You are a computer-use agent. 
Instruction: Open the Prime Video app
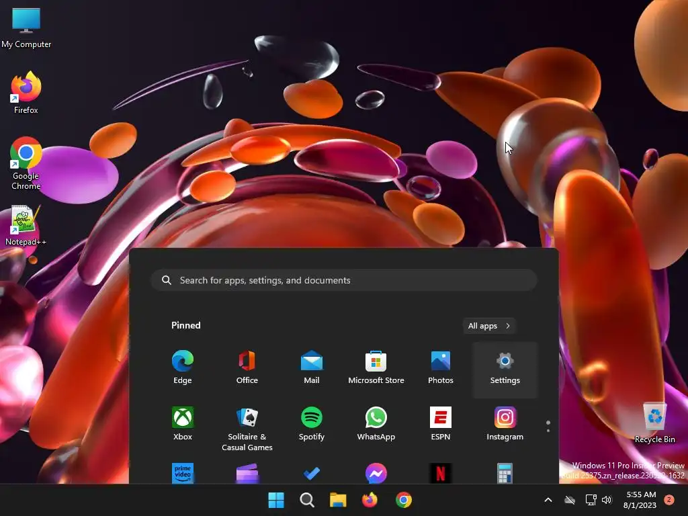(183, 474)
